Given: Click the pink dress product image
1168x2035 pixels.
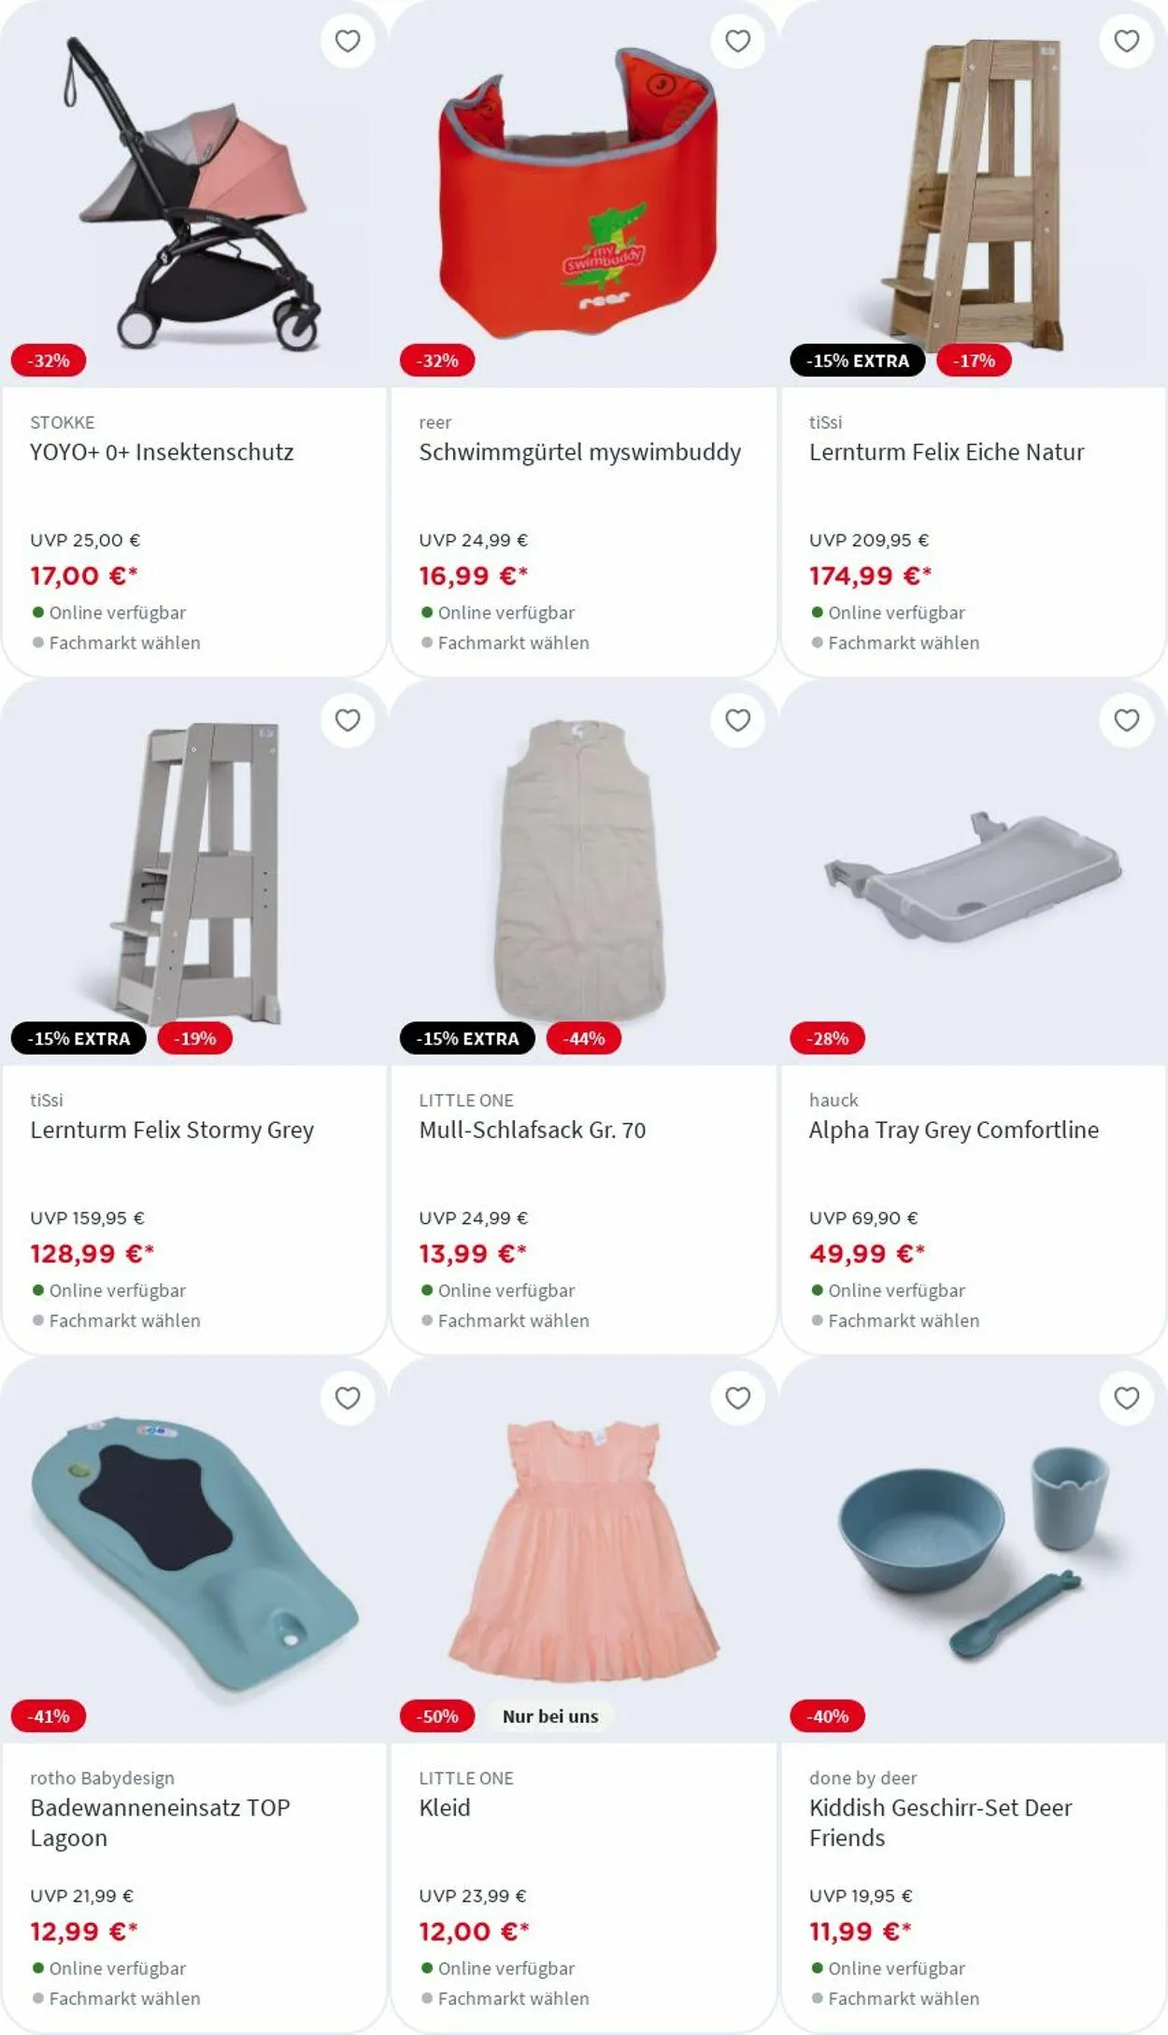Looking at the screenshot, I should pyautogui.click(x=583, y=1551).
